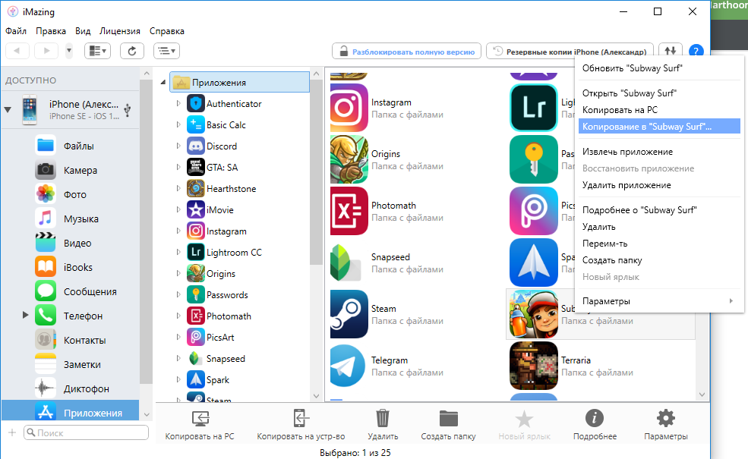748x459 pixels.
Task: Open Параметры gear in bottom toolbar
Action: [665, 424]
